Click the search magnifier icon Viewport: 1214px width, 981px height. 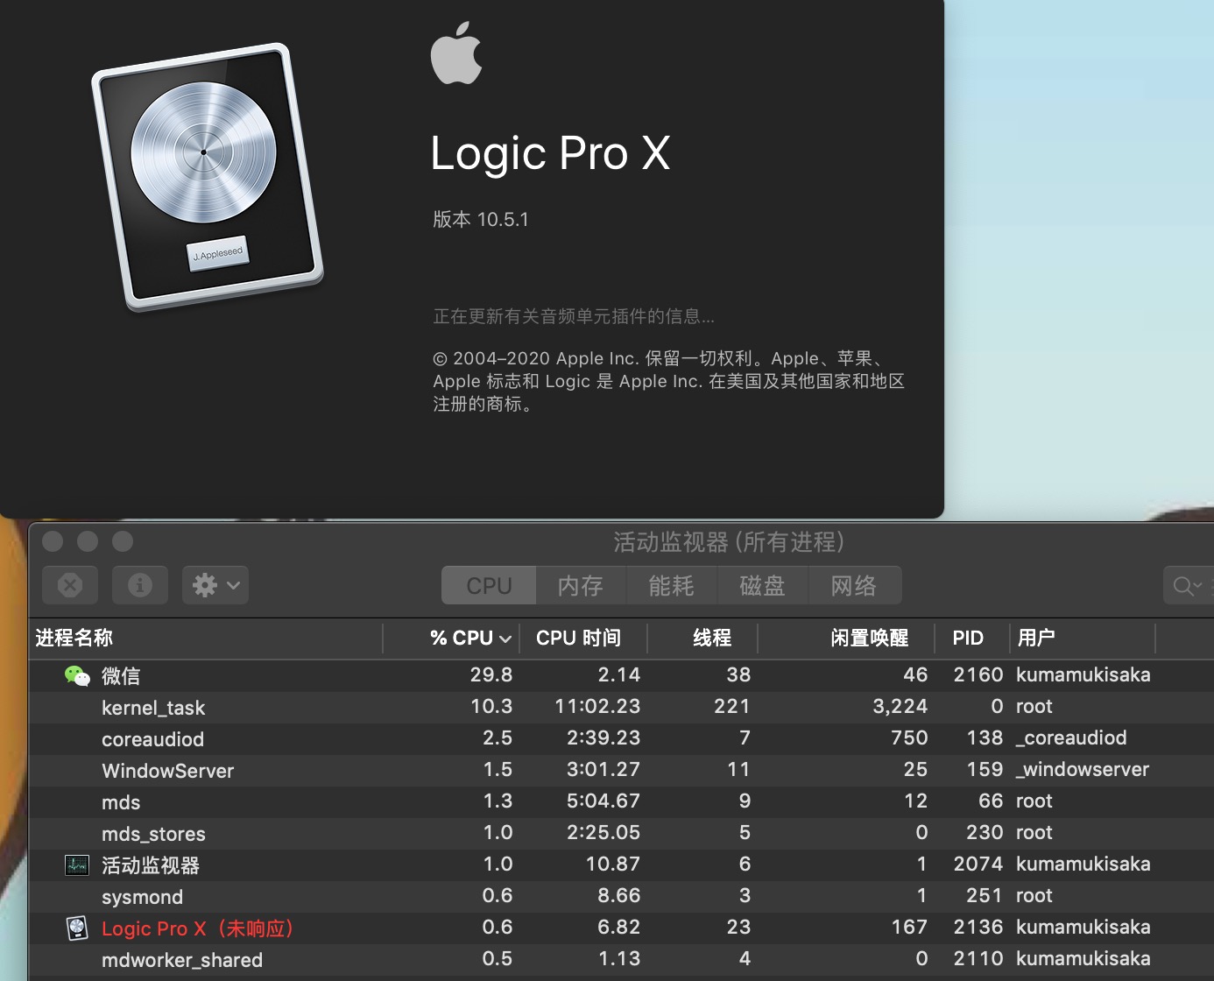tap(1183, 586)
